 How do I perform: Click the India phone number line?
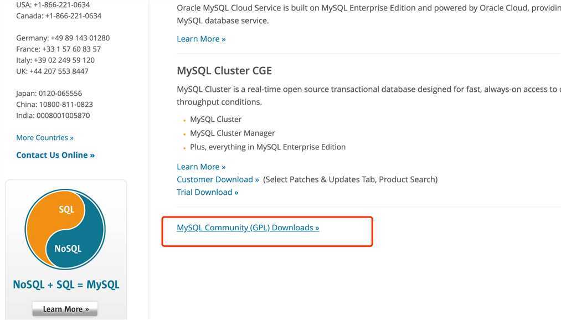[x=53, y=116]
